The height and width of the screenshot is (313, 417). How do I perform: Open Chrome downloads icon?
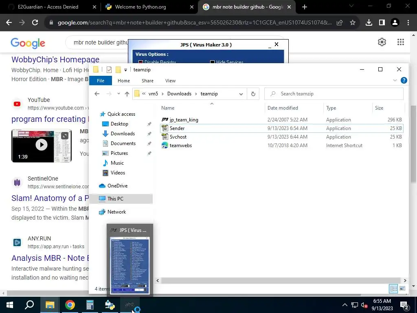(x=369, y=23)
